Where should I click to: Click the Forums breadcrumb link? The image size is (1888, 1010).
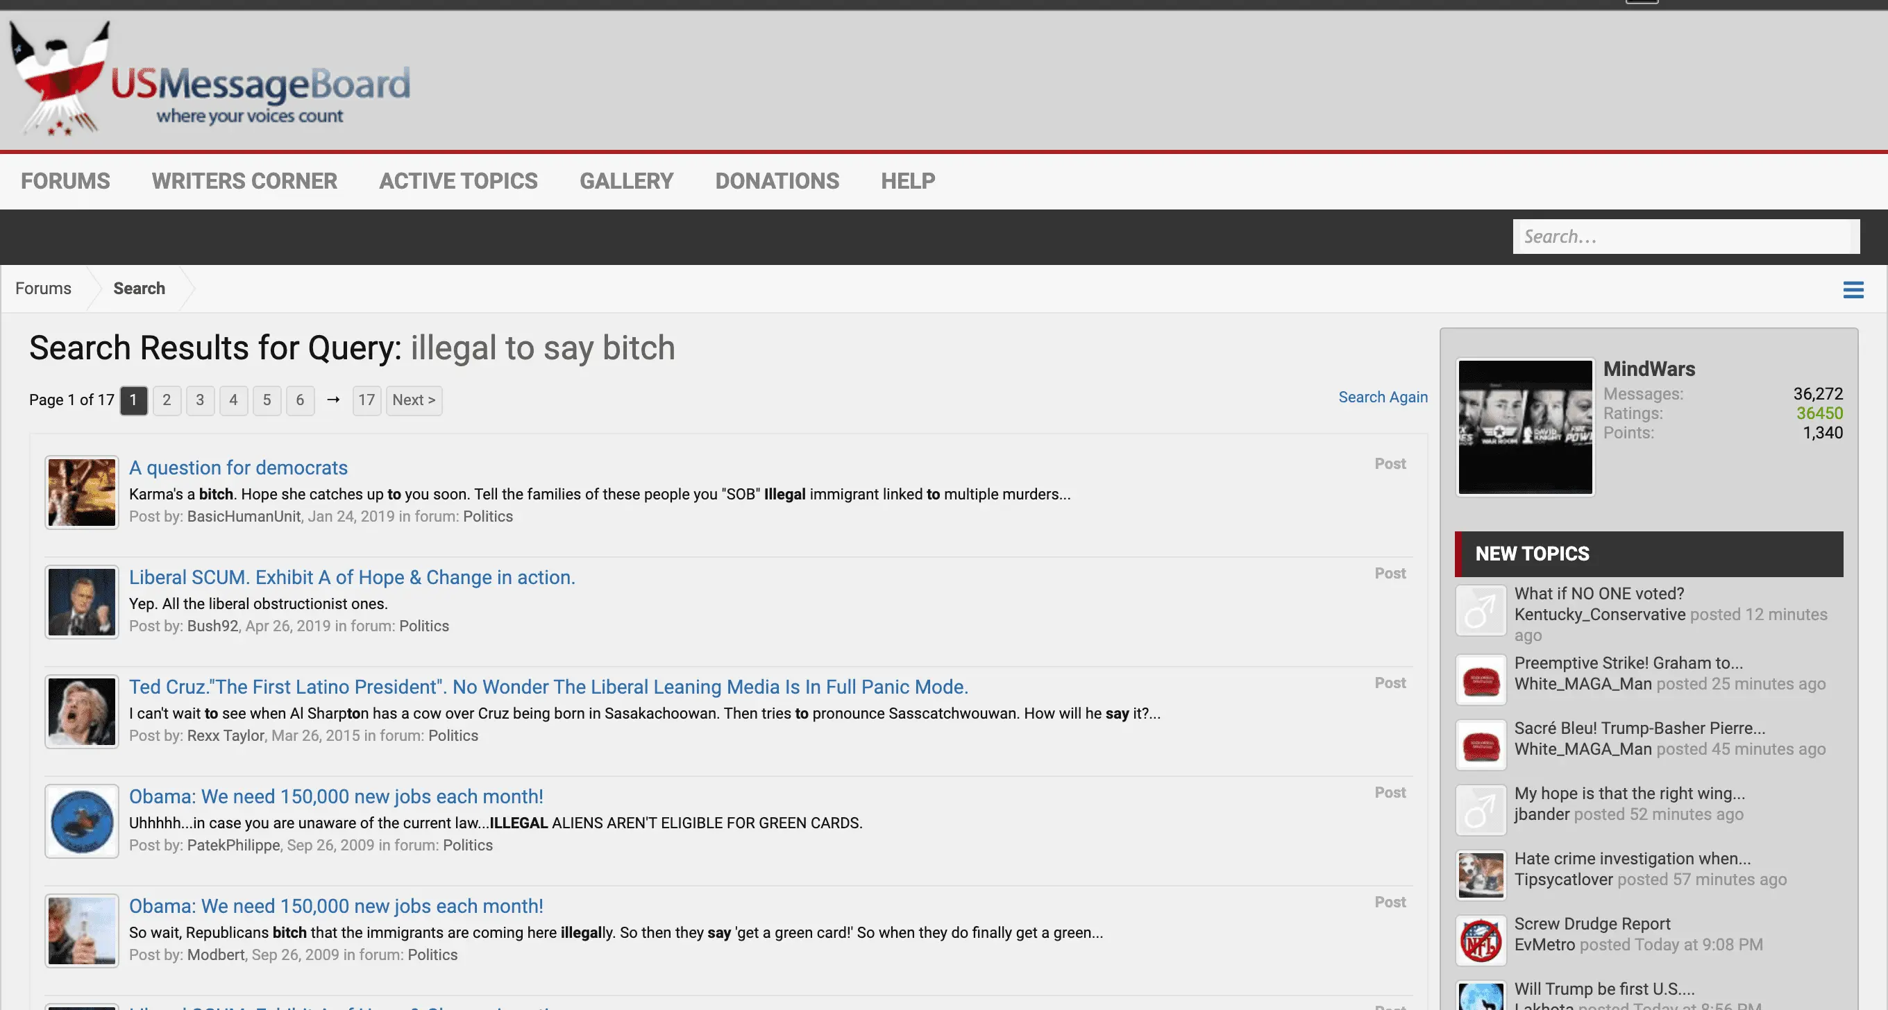(43, 289)
